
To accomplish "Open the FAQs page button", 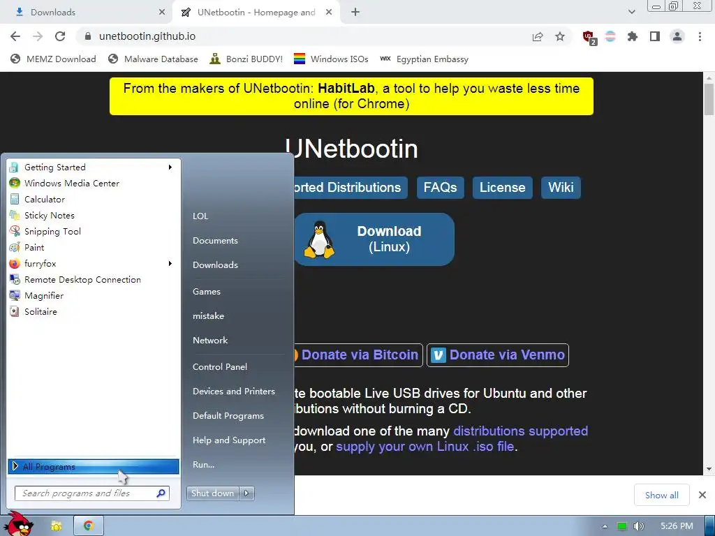I will tap(440, 188).
